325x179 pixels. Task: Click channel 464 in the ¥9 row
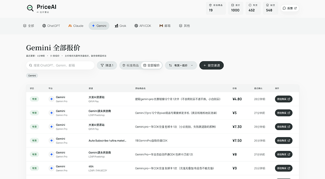click(x=91, y=166)
